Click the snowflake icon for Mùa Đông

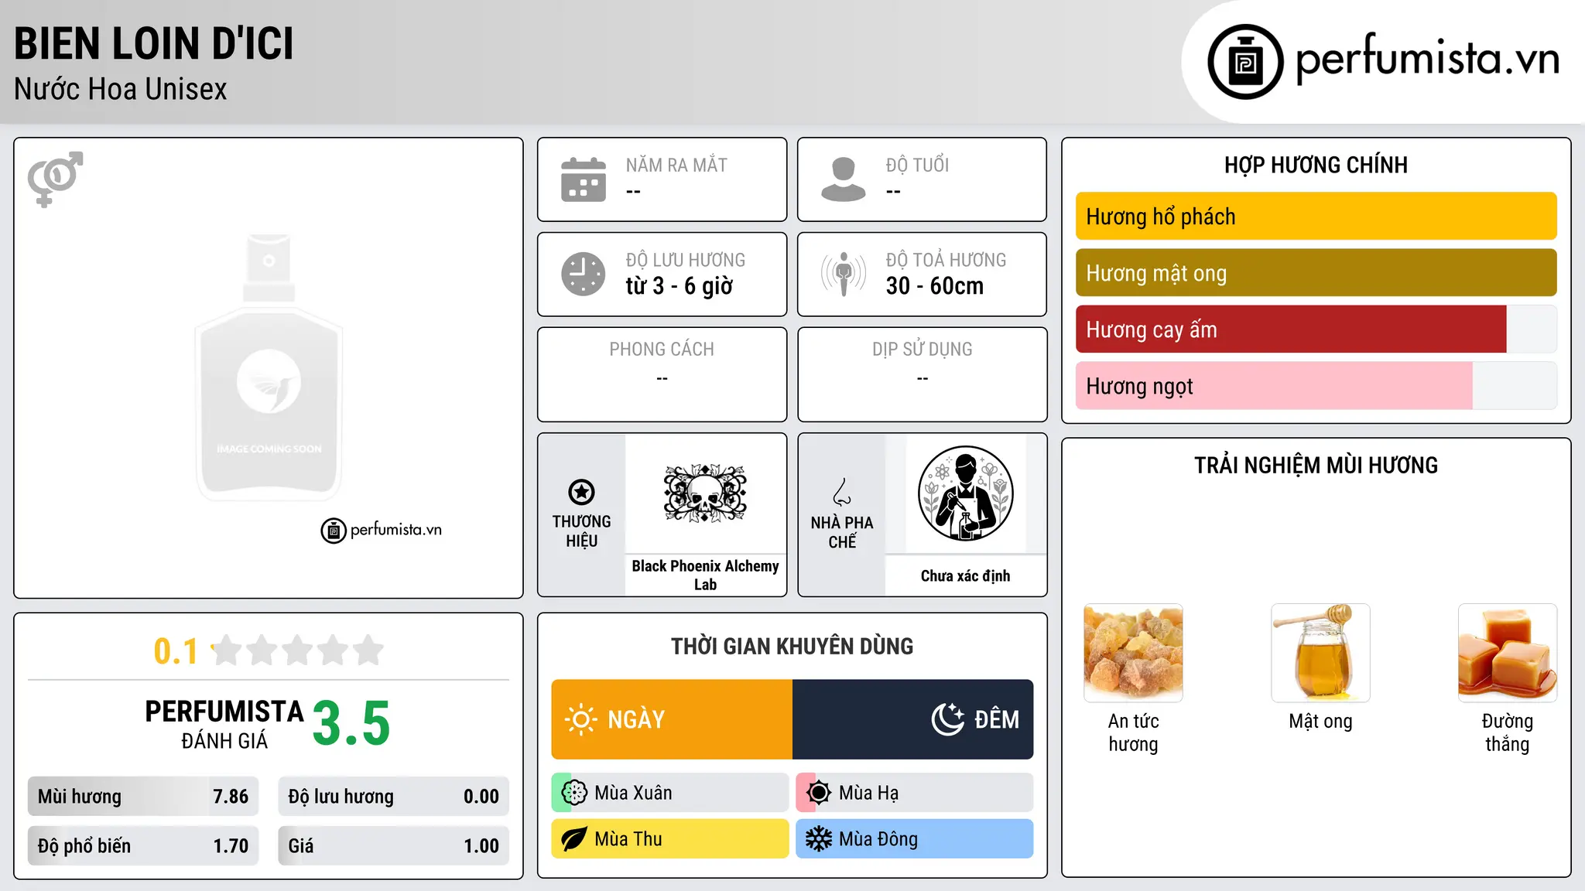(x=819, y=839)
